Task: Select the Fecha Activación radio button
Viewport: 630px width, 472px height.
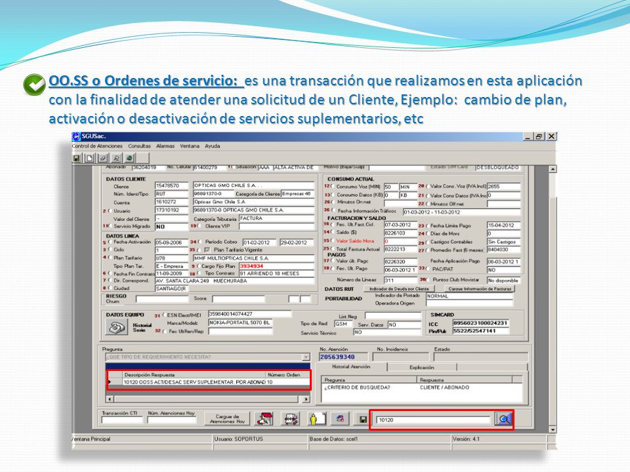Action: click(110, 242)
